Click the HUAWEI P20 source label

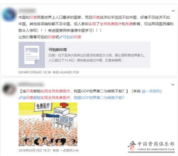click(x=69, y=72)
